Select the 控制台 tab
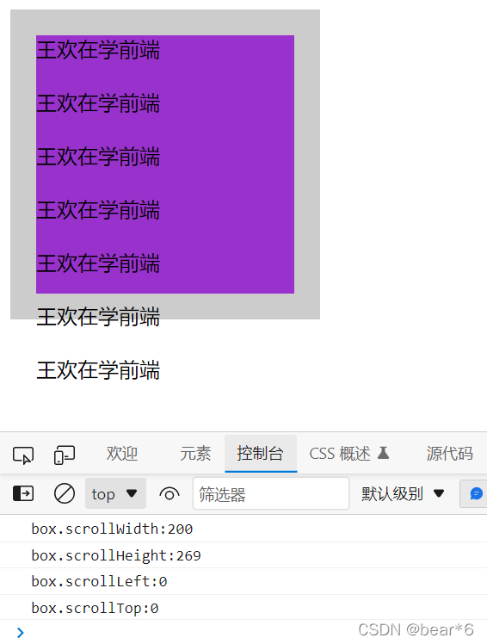The height and width of the screenshot is (644, 487). pyautogui.click(x=261, y=454)
